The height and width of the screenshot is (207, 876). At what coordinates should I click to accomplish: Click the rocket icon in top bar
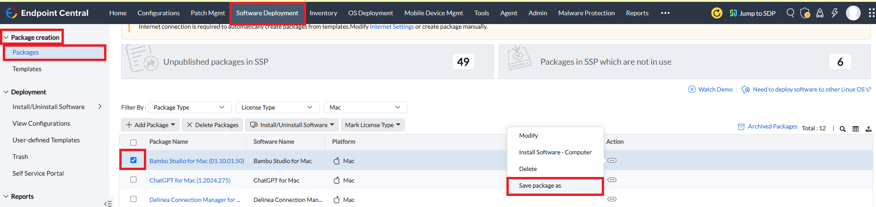click(x=820, y=13)
